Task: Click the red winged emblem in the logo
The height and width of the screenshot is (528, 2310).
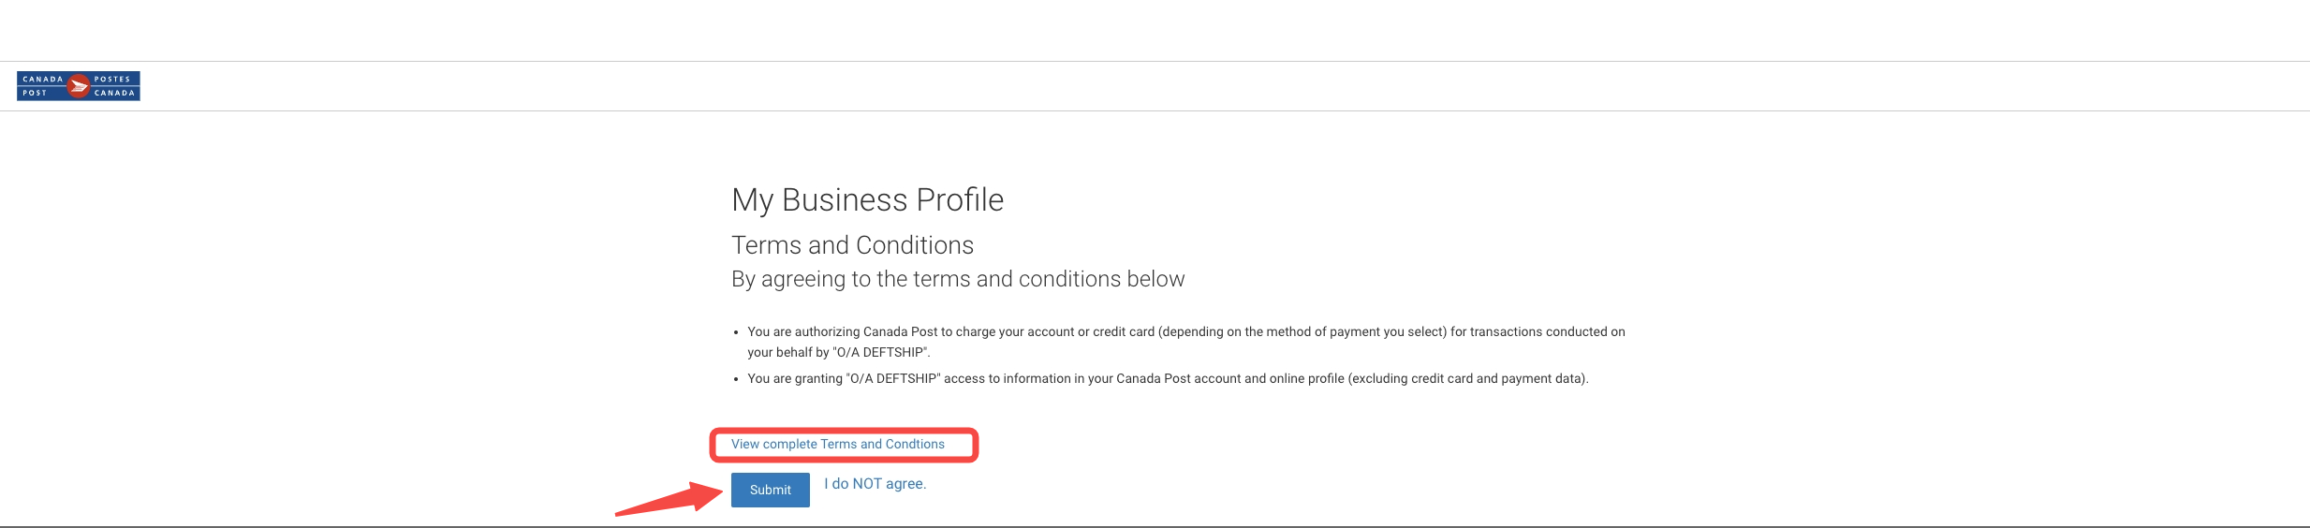Action: tap(79, 86)
